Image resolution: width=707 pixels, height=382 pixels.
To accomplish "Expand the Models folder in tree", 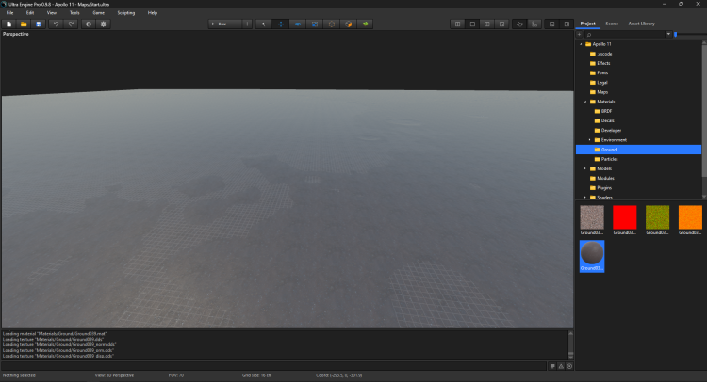I will pos(584,168).
